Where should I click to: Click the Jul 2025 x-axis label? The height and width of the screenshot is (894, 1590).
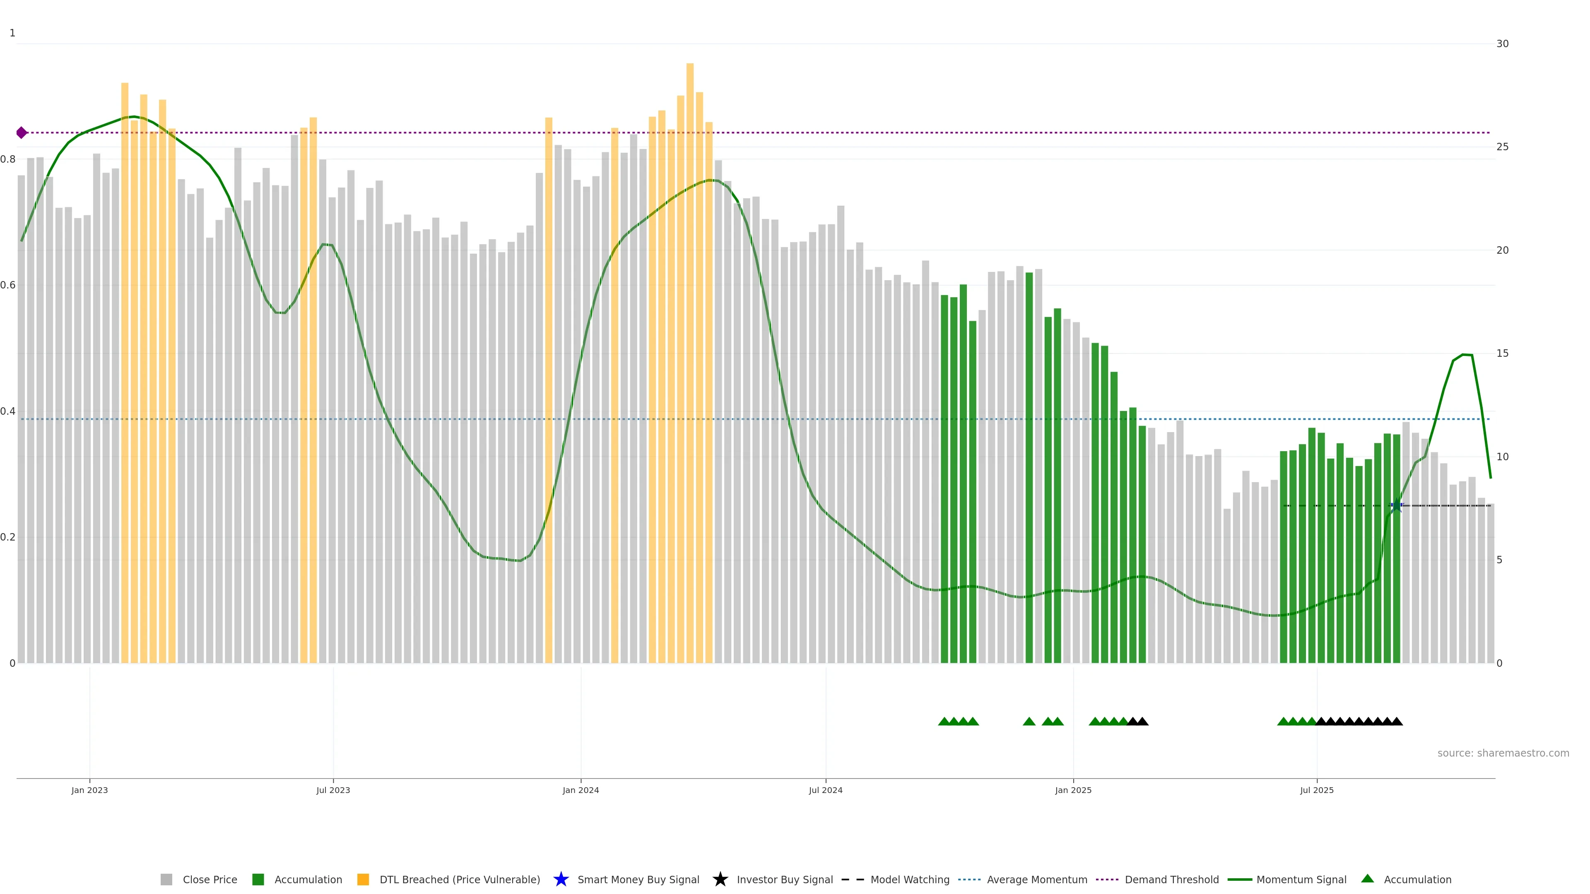coord(1317,790)
